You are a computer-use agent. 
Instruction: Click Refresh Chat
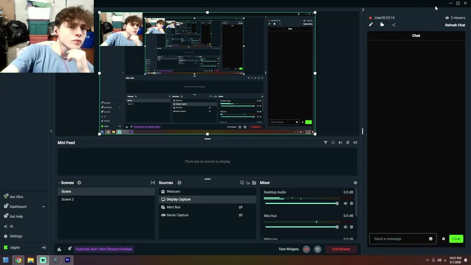[455, 25]
